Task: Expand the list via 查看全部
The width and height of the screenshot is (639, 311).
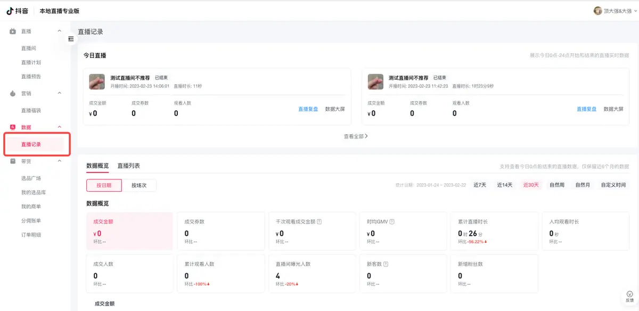Action: pos(356,136)
